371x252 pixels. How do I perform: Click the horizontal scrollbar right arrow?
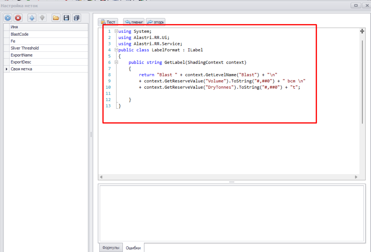point(356,177)
